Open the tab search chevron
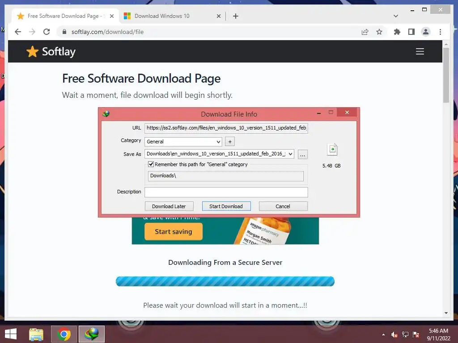The image size is (458, 343). (396, 16)
